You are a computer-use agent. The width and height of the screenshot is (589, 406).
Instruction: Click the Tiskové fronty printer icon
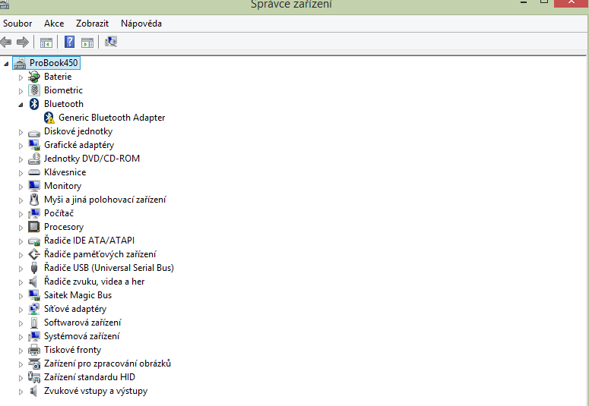[x=34, y=350]
